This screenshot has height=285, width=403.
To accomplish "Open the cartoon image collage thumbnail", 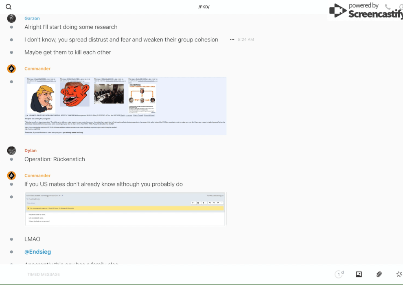I will click(125, 106).
